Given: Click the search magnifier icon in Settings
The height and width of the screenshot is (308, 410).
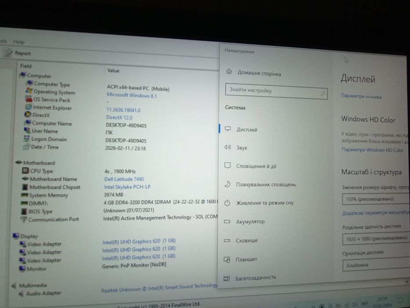Looking at the screenshot, I should click(x=323, y=93).
